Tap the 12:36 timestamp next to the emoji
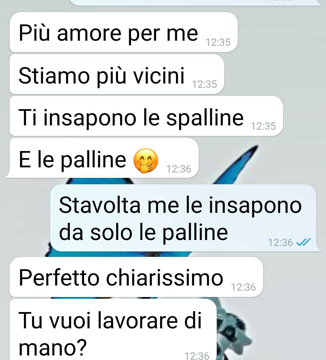 pos(179,169)
